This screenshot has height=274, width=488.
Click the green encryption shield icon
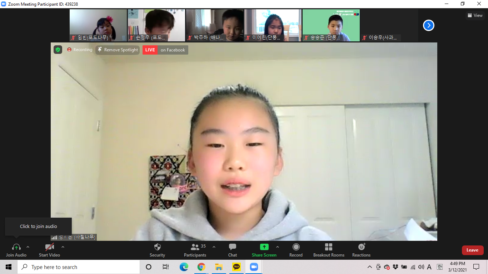pyautogui.click(x=58, y=50)
